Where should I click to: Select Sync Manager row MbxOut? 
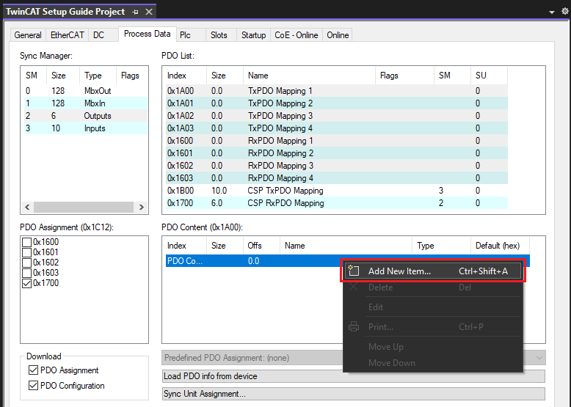86,90
